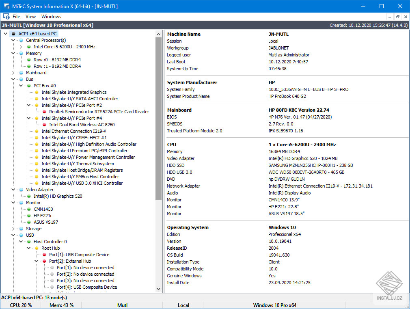Viewport: 410px width, 309px height.
Task: Click the yellow Intel Ethernet Connection I219-V icon
Action: (x=37, y=131)
